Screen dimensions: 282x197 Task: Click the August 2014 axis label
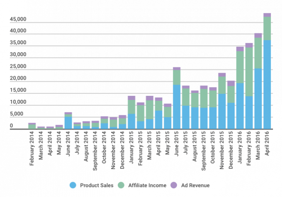(86, 146)
